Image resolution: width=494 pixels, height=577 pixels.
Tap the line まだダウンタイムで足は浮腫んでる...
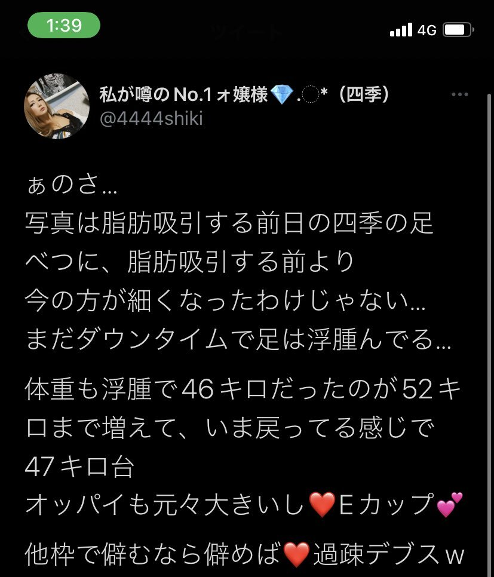tap(238, 339)
